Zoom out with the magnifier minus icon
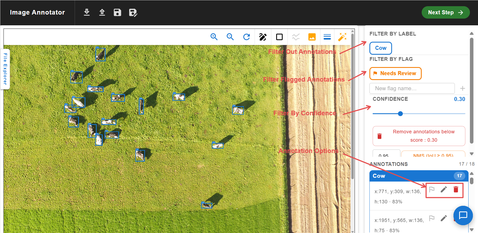This screenshot has height=233, width=478. (230, 37)
